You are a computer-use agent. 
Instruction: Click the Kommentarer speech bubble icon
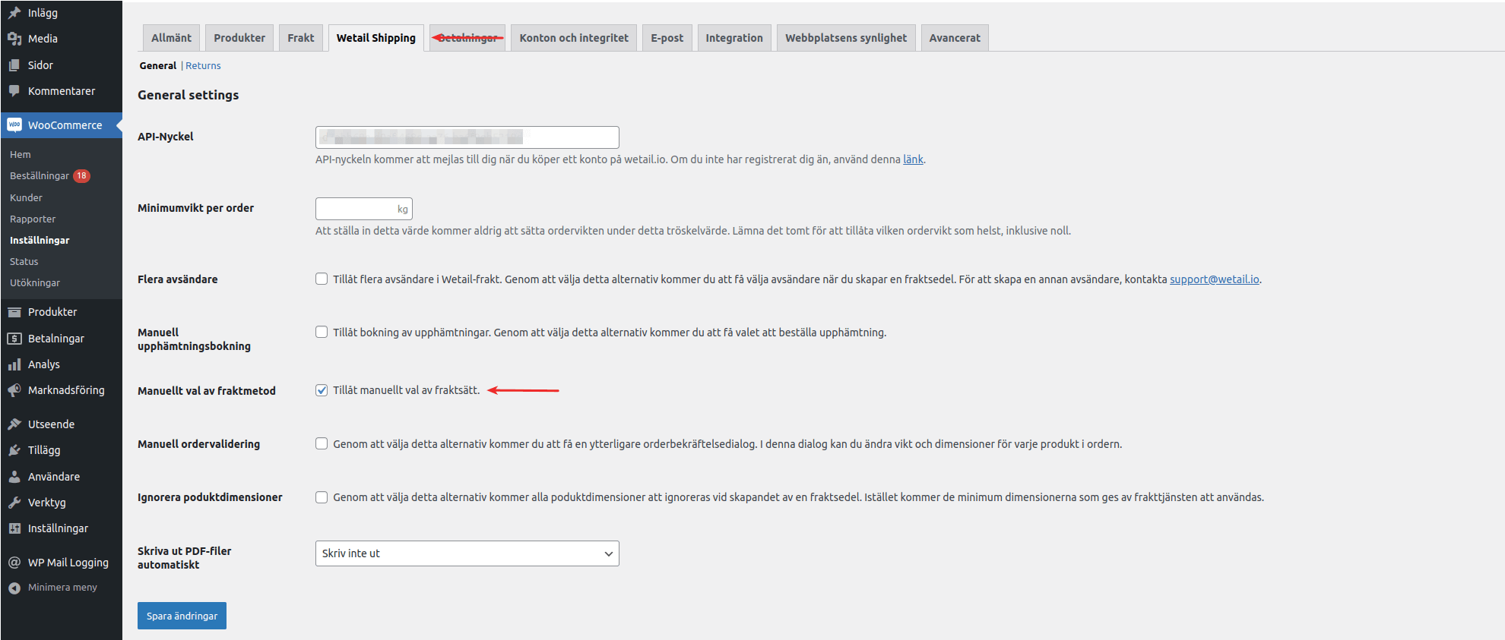pyautogui.click(x=14, y=91)
